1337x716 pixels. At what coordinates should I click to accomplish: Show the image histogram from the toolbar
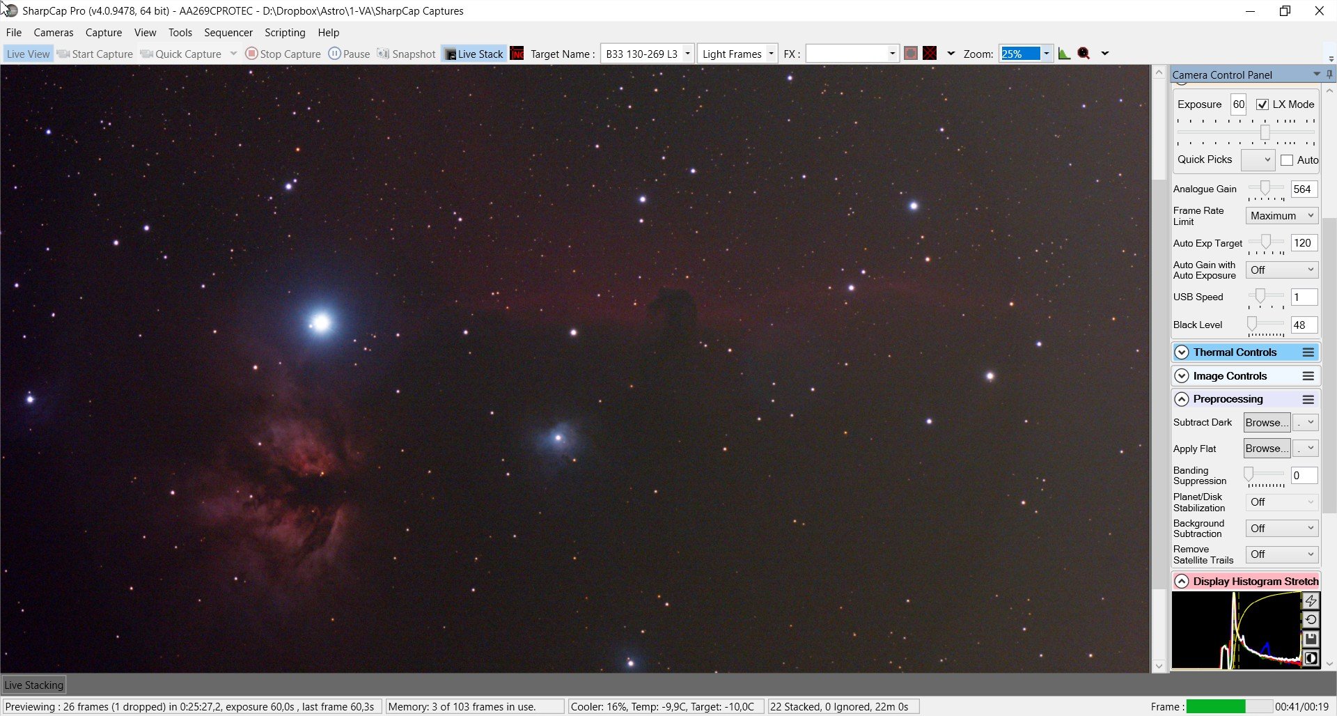1064,54
